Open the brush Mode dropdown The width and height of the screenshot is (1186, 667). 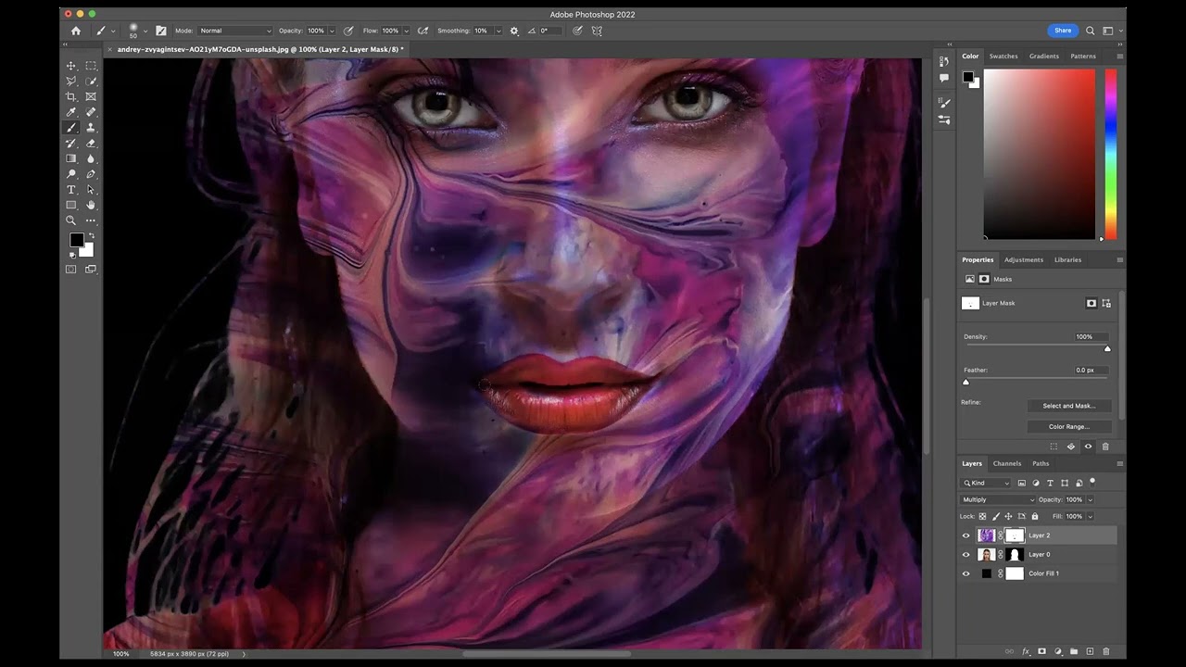click(235, 31)
